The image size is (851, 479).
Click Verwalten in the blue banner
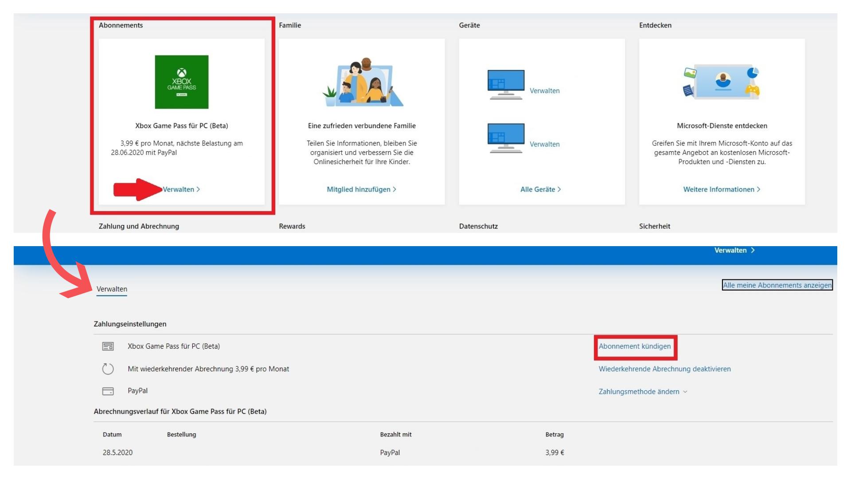click(734, 251)
